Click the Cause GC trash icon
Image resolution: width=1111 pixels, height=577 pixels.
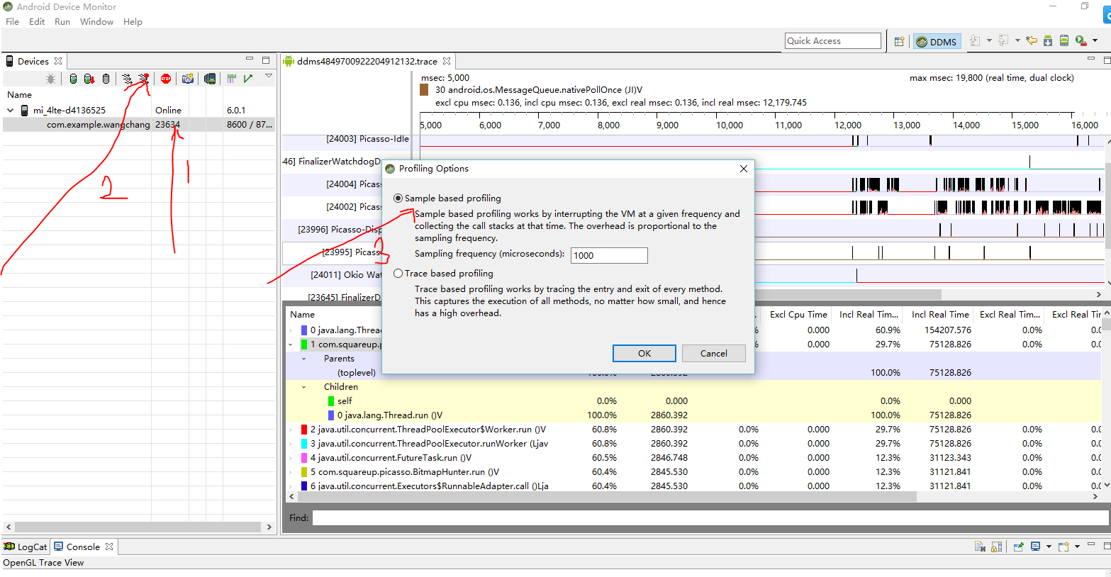click(106, 79)
